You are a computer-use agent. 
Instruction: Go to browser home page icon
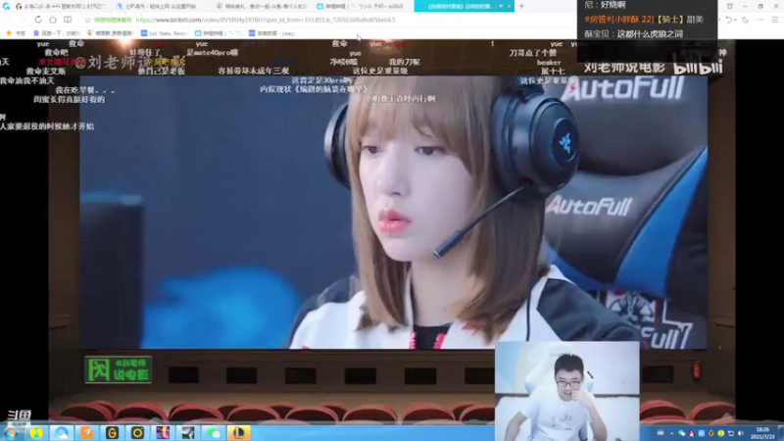53,20
